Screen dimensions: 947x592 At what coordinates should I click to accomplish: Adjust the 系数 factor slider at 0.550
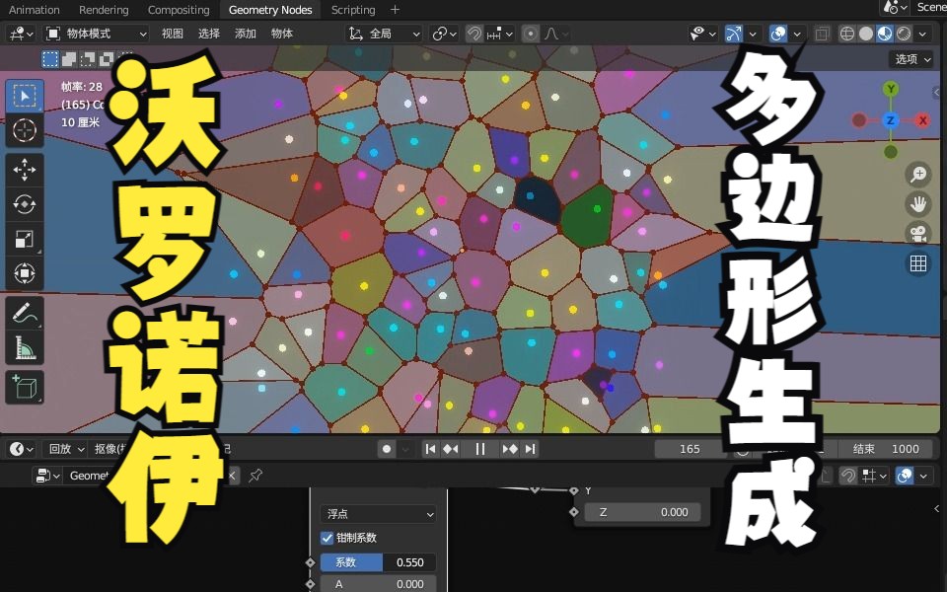[x=378, y=562]
